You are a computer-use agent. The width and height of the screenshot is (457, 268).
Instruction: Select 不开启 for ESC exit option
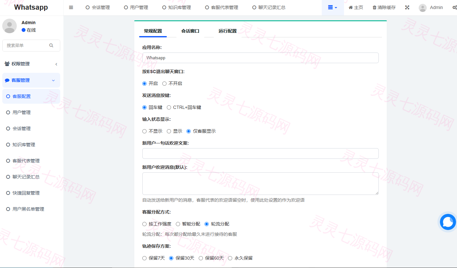164,83
